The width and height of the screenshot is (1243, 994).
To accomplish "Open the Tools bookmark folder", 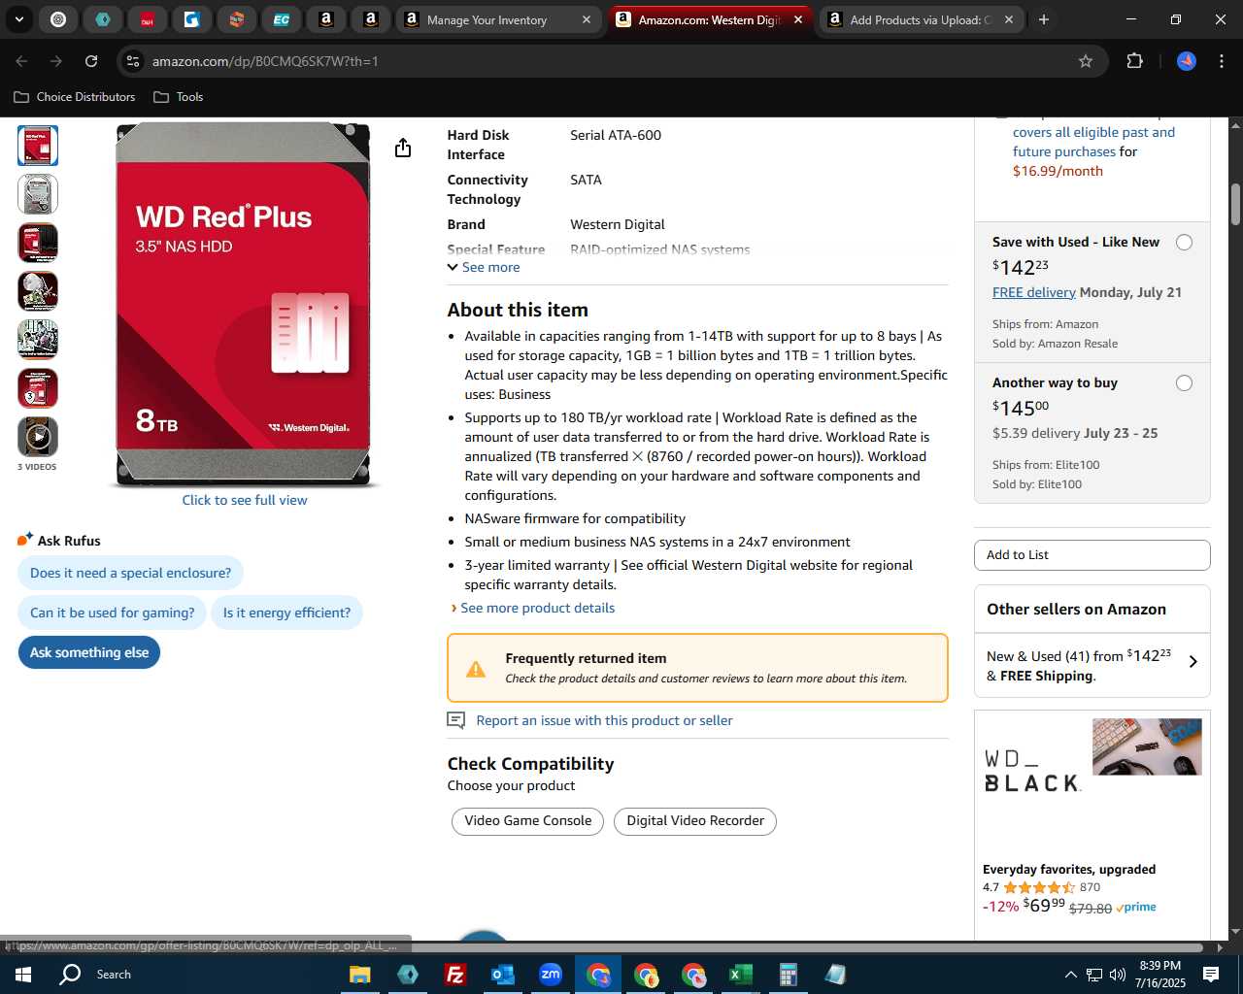I will click(179, 97).
